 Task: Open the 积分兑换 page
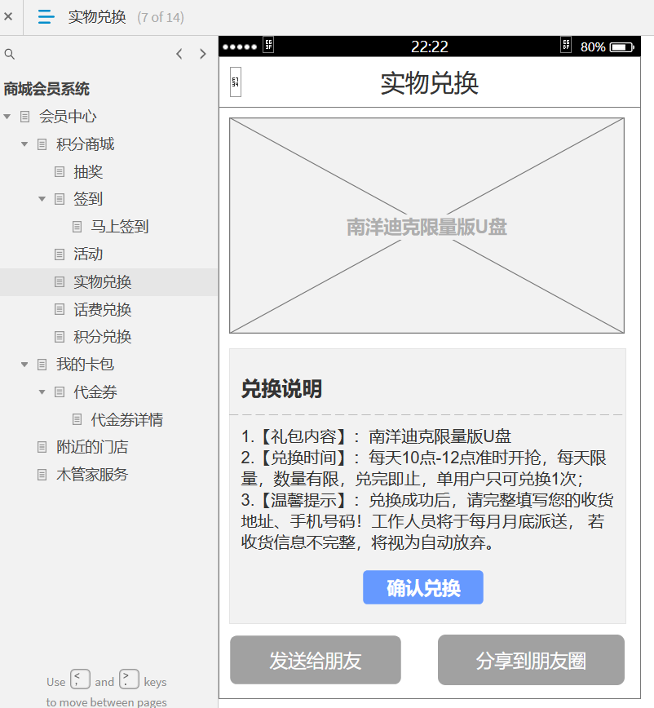tap(103, 337)
